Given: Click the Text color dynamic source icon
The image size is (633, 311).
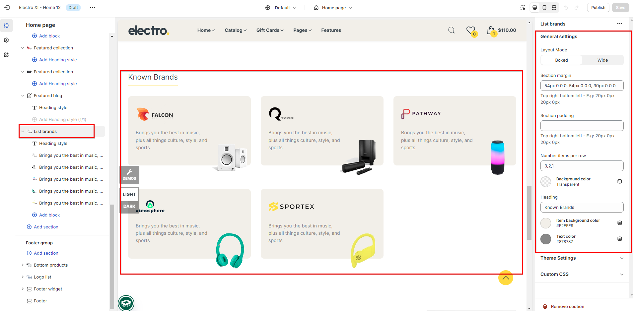Looking at the screenshot, I should coord(620,239).
